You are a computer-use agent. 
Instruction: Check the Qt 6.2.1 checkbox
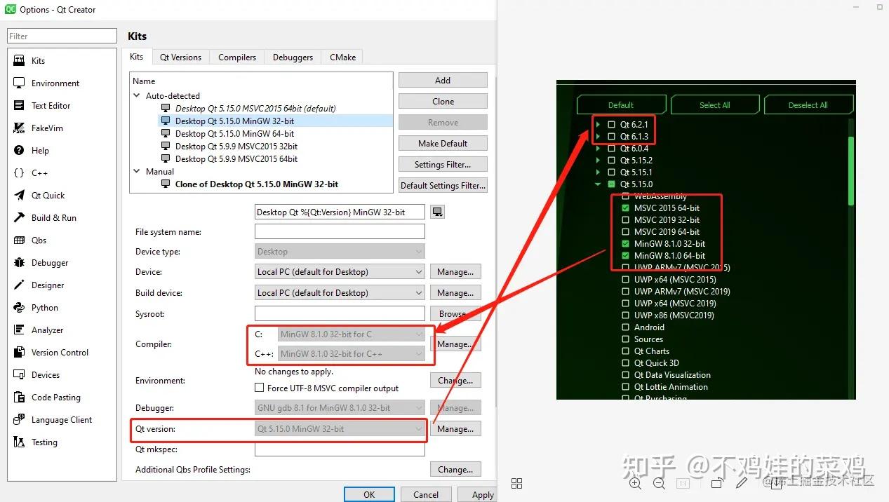[613, 124]
